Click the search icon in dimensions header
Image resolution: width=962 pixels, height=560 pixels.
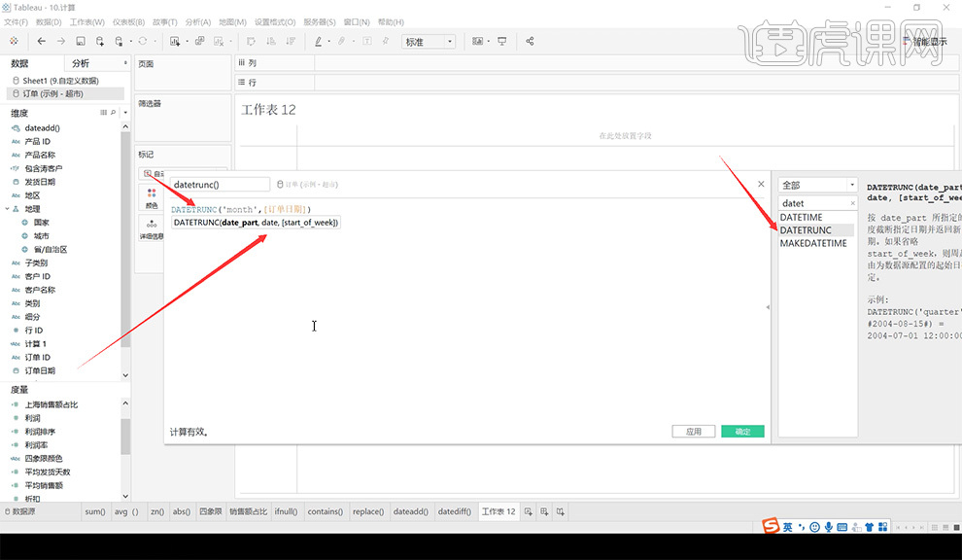tap(114, 113)
